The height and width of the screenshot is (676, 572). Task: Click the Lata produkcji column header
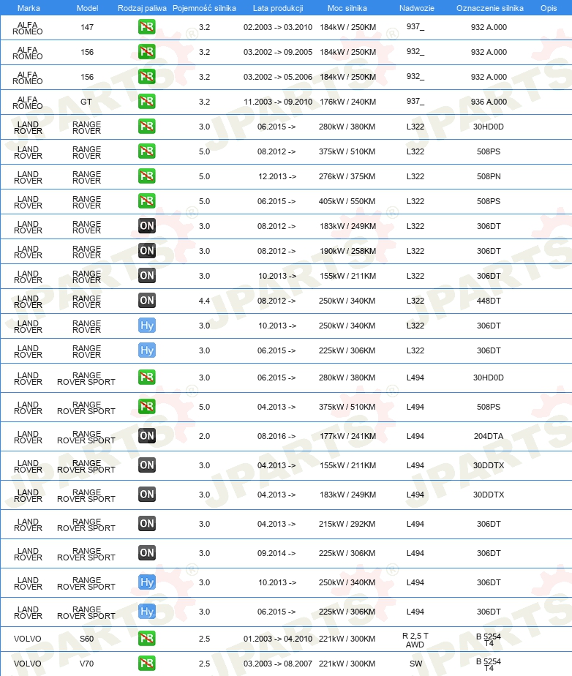pyautogui.click(x=278, y=8)
